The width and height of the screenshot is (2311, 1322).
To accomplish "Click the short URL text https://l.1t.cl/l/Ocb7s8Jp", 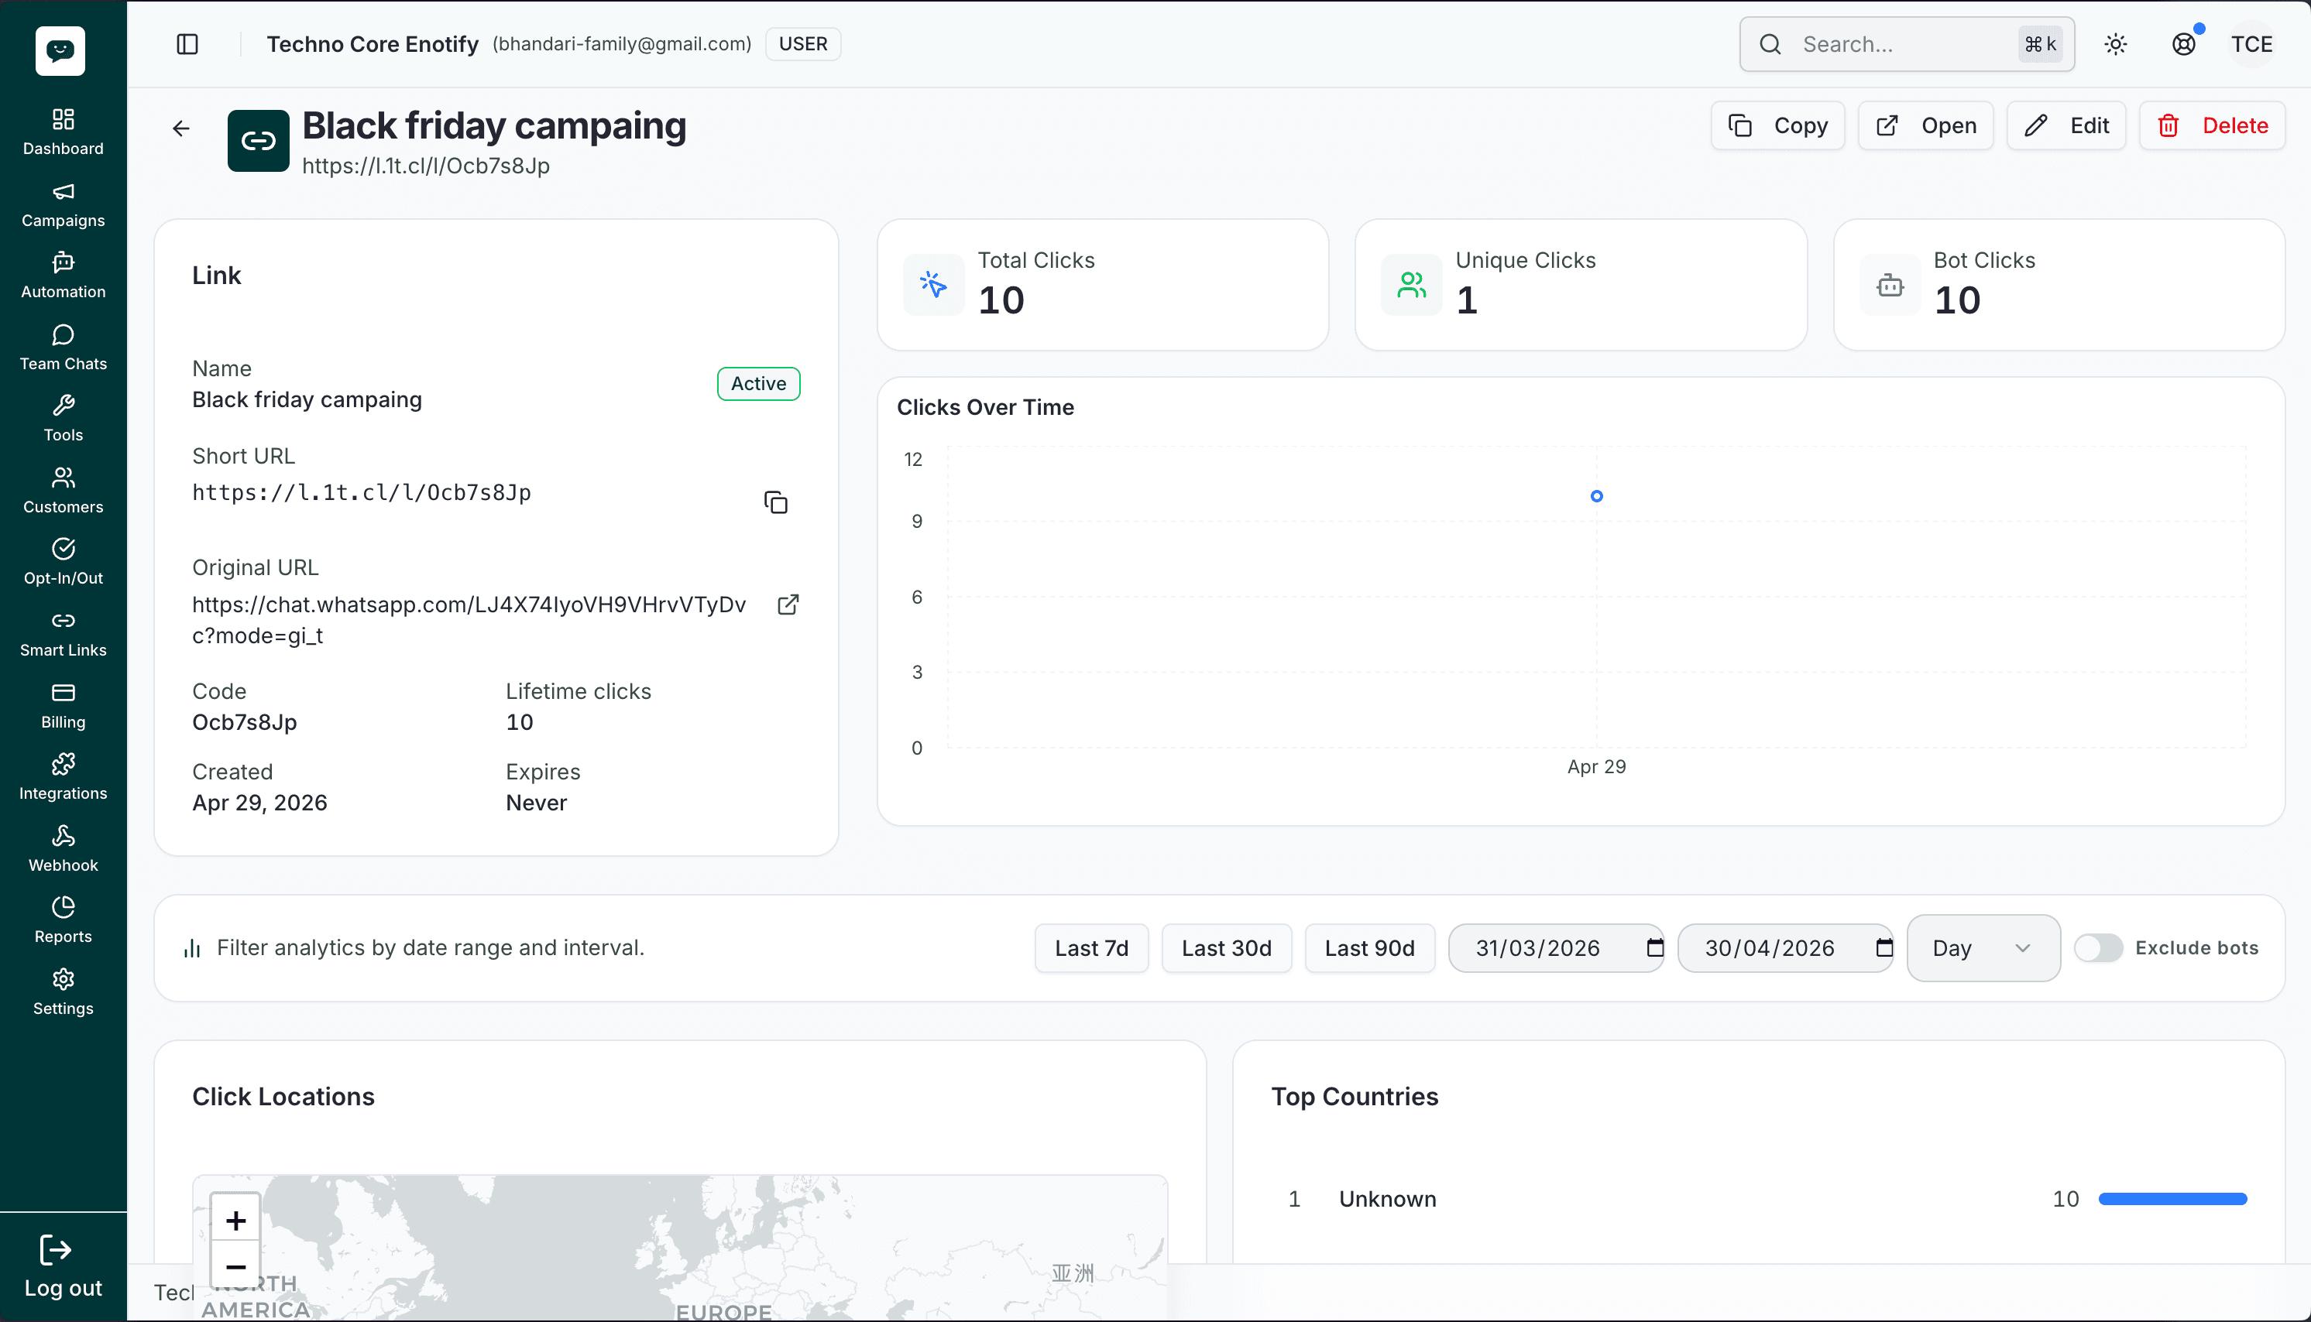I will [362, 492].
